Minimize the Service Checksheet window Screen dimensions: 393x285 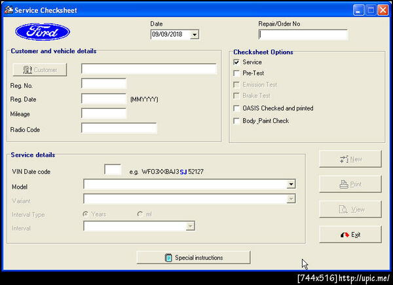coord(359,10)
